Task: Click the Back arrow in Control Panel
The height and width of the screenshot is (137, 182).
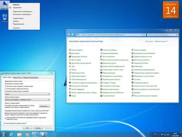Action: [69, 35]
